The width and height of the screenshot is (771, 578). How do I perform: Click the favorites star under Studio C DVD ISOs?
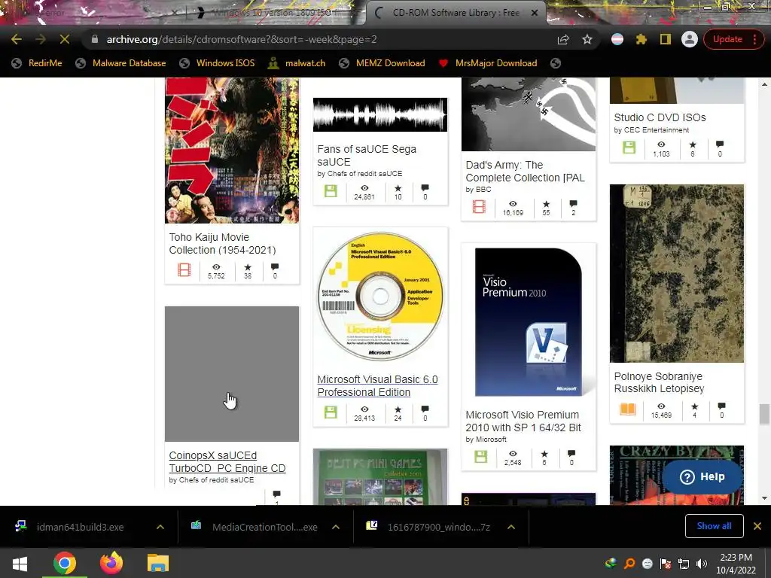click(x=693, y=144)
